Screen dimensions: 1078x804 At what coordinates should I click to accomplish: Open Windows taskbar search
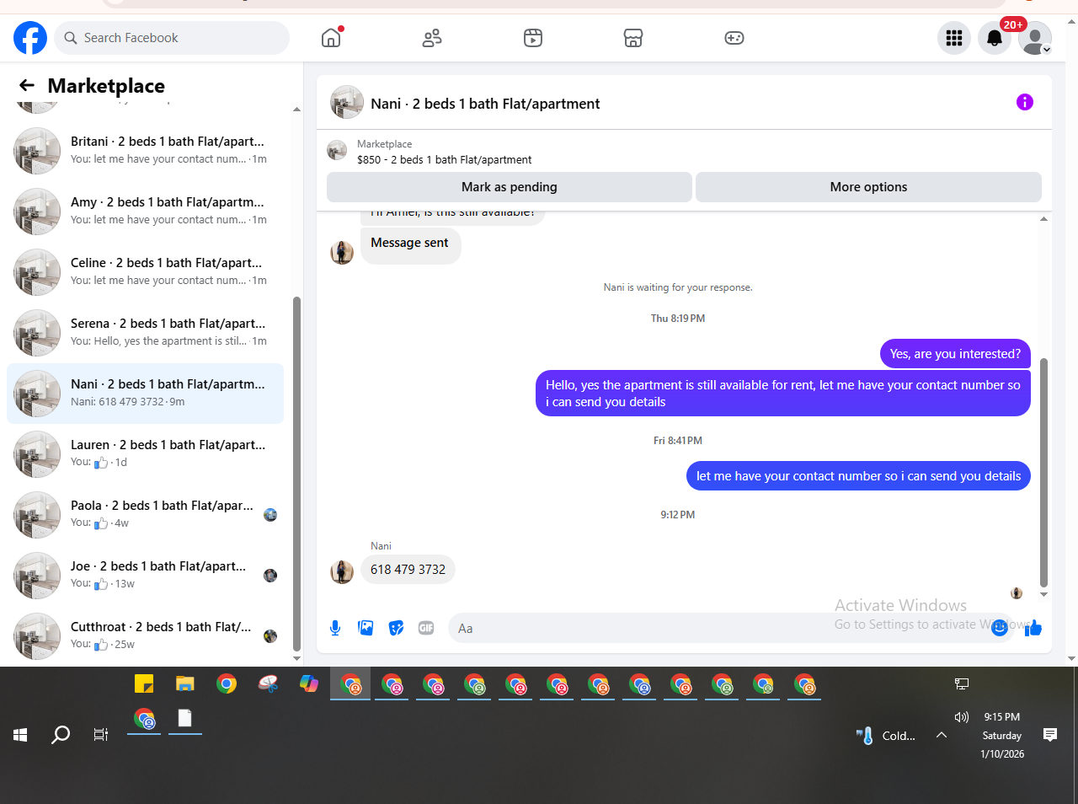(61, 735)
